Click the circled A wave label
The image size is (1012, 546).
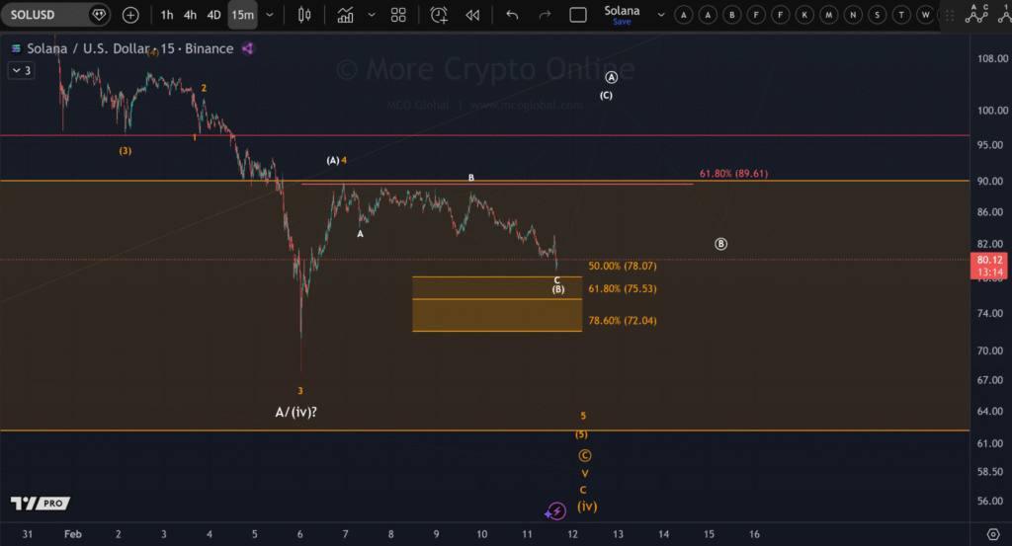[611, 77]
